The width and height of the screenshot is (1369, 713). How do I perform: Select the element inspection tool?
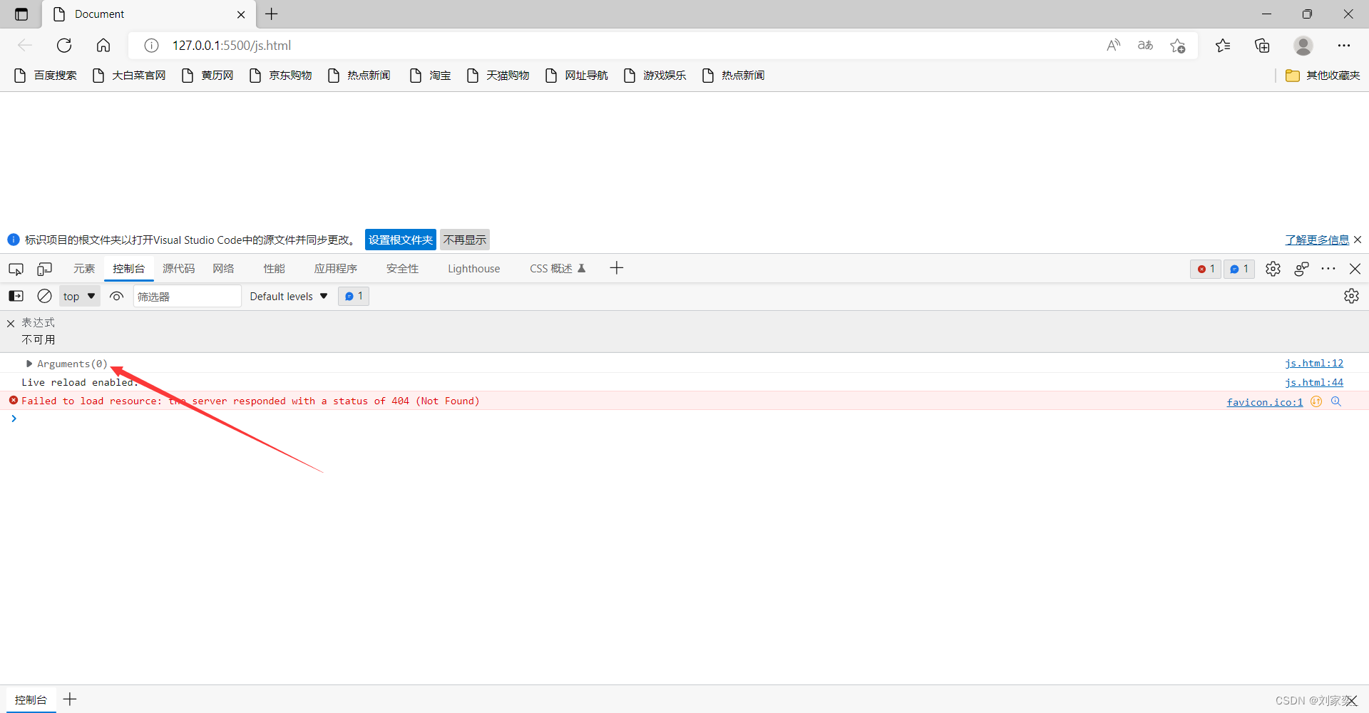click(15, 269)
